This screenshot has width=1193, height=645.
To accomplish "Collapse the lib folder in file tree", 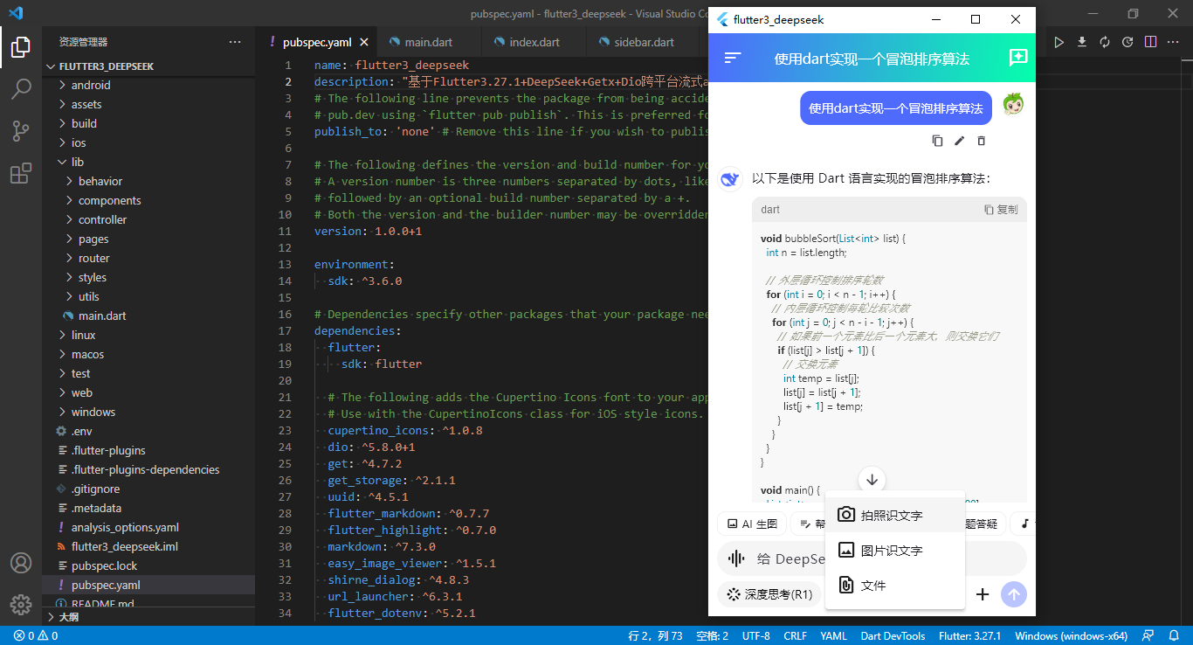I will [78, 162].
